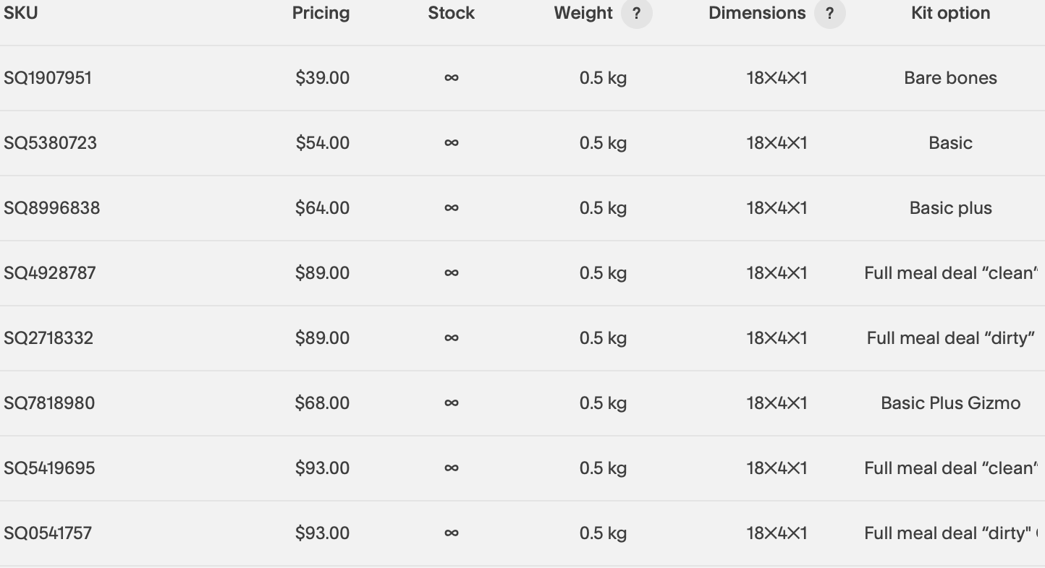Select the Kit option column header
The width and height of the screenshot is (1045, 568).
pyautogui.click(x=950, y=13)
